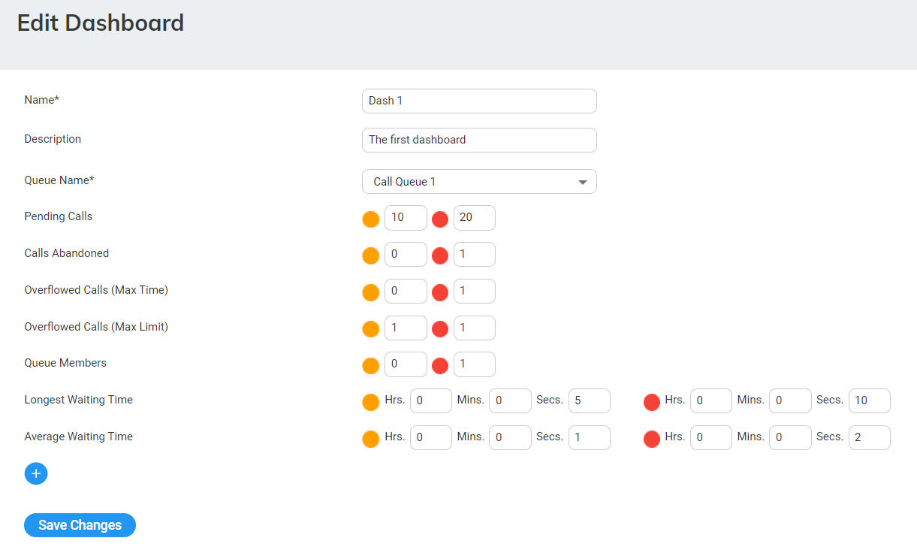The width and height of the screenshot is (917, 550).
Task: Click orange indicator for Calls Abandoned
Action: [371, 255]
